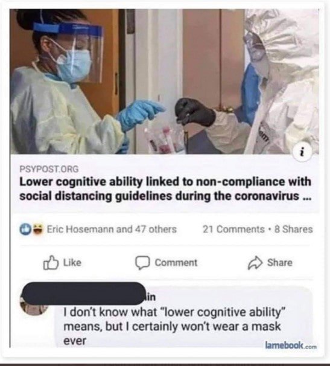This screenshot has height=366, width=330.
Task: Click the info icon on article image
Action: pyautogui.click(x=302, y=152)
